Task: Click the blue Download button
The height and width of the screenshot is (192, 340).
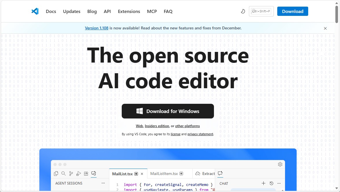Action: click(293, 11)
